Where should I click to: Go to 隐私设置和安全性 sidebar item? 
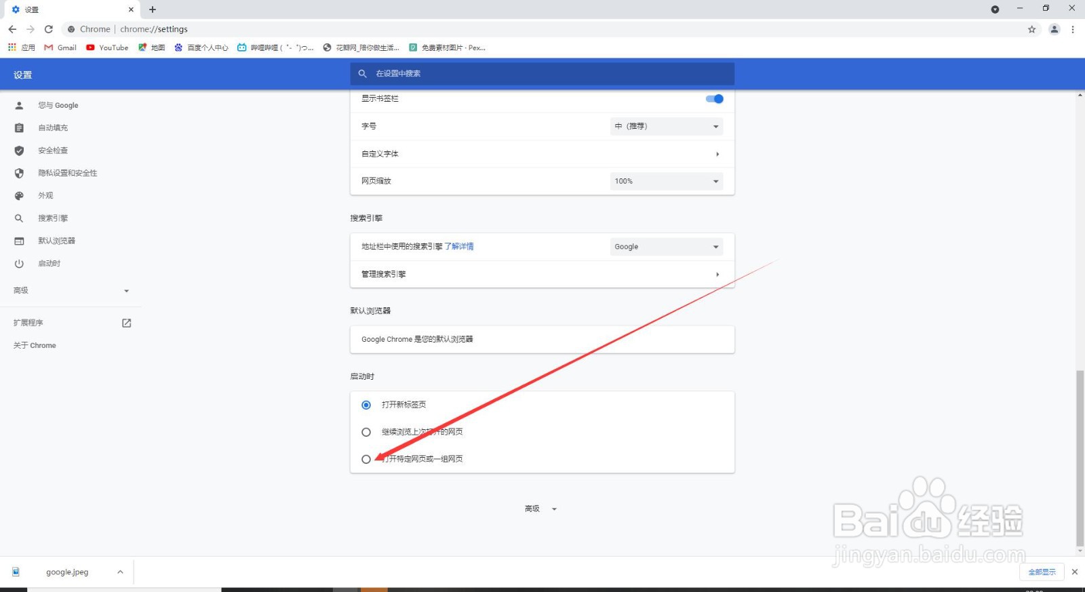pyautogui.click(x=68, y=173)
